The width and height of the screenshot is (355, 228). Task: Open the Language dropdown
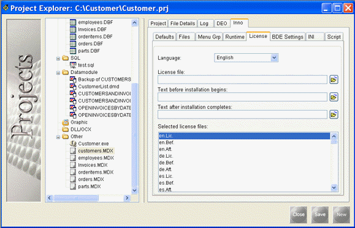coord(274,58)
